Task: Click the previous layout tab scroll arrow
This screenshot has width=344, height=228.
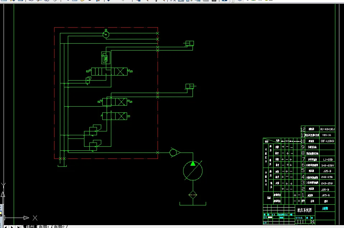Action: tap(5, 227)
